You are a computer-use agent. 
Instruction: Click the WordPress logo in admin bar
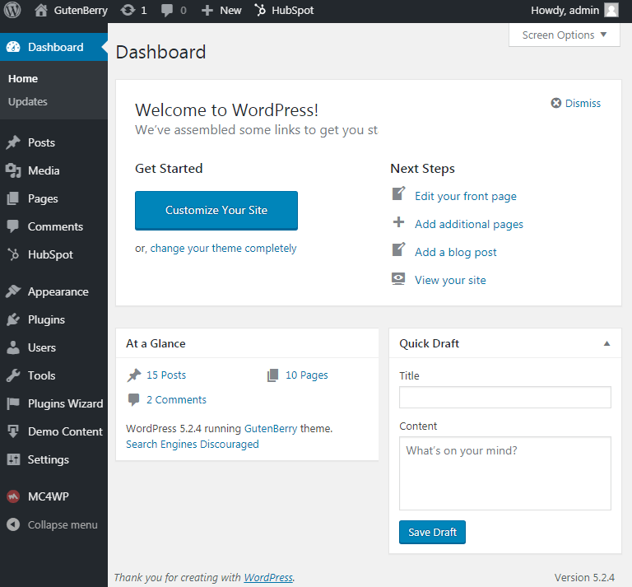[12, 10]
